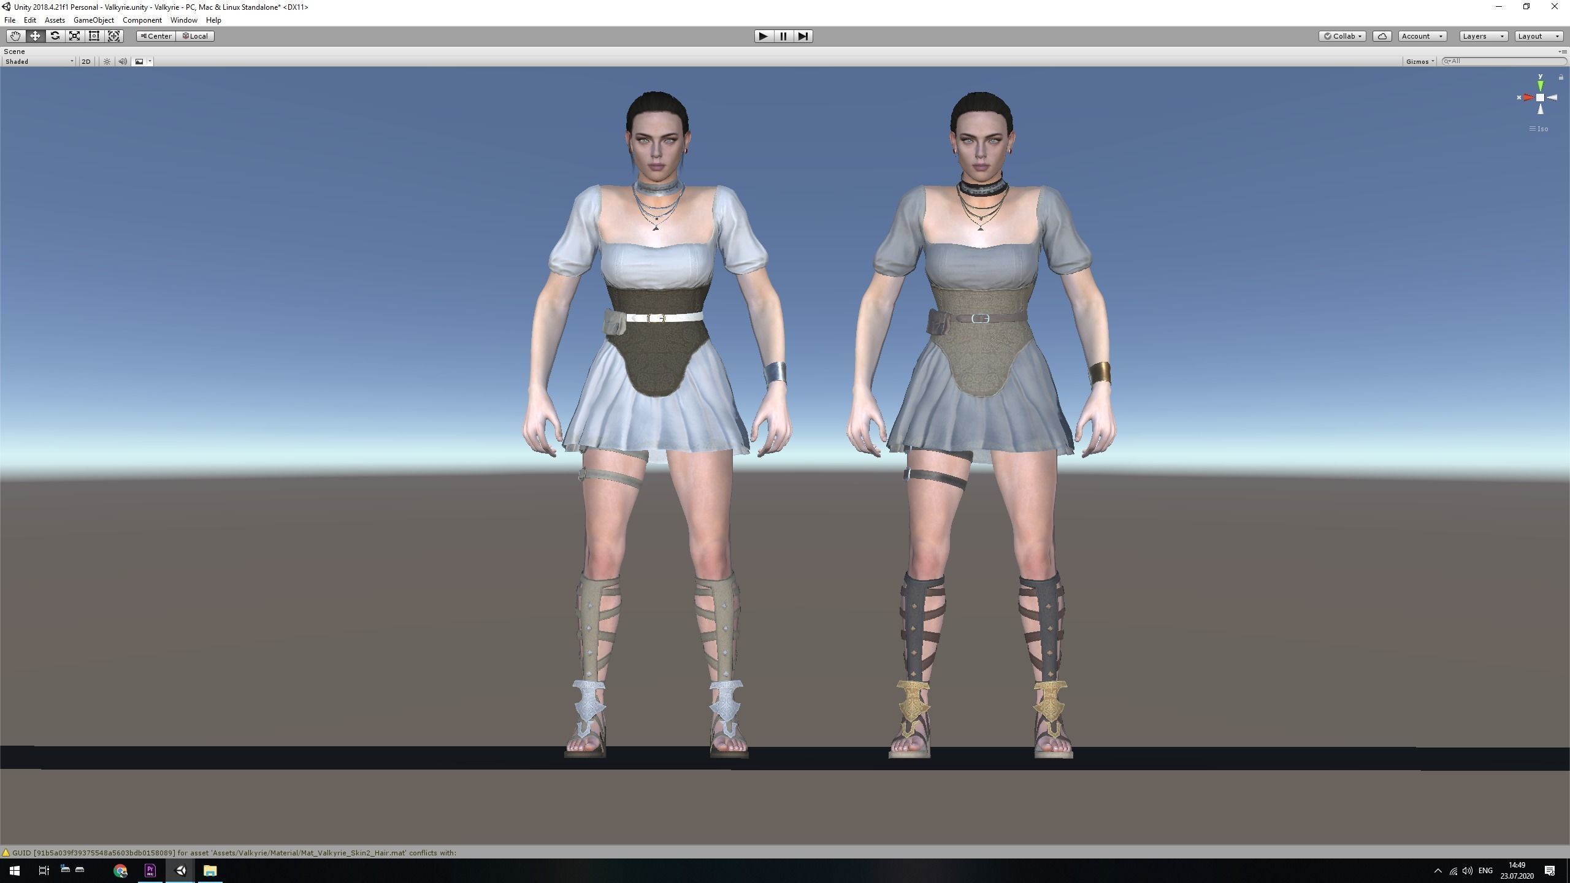Image resolution: width=1570 pixels, height=883 pixels.
Task: Select the combined Transform tool
Action: 113,36
